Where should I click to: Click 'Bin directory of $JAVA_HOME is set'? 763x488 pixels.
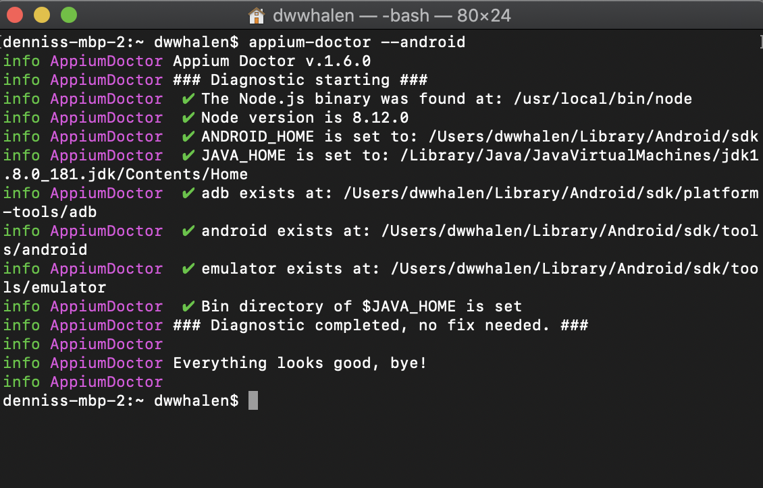tap(361, 307)
